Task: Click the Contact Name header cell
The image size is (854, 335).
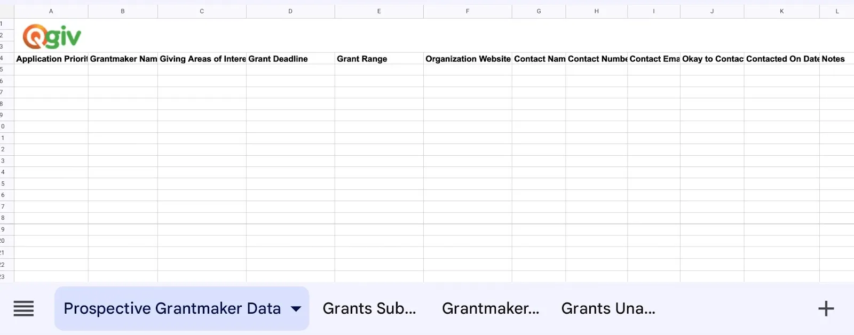Action: [539, 59]
